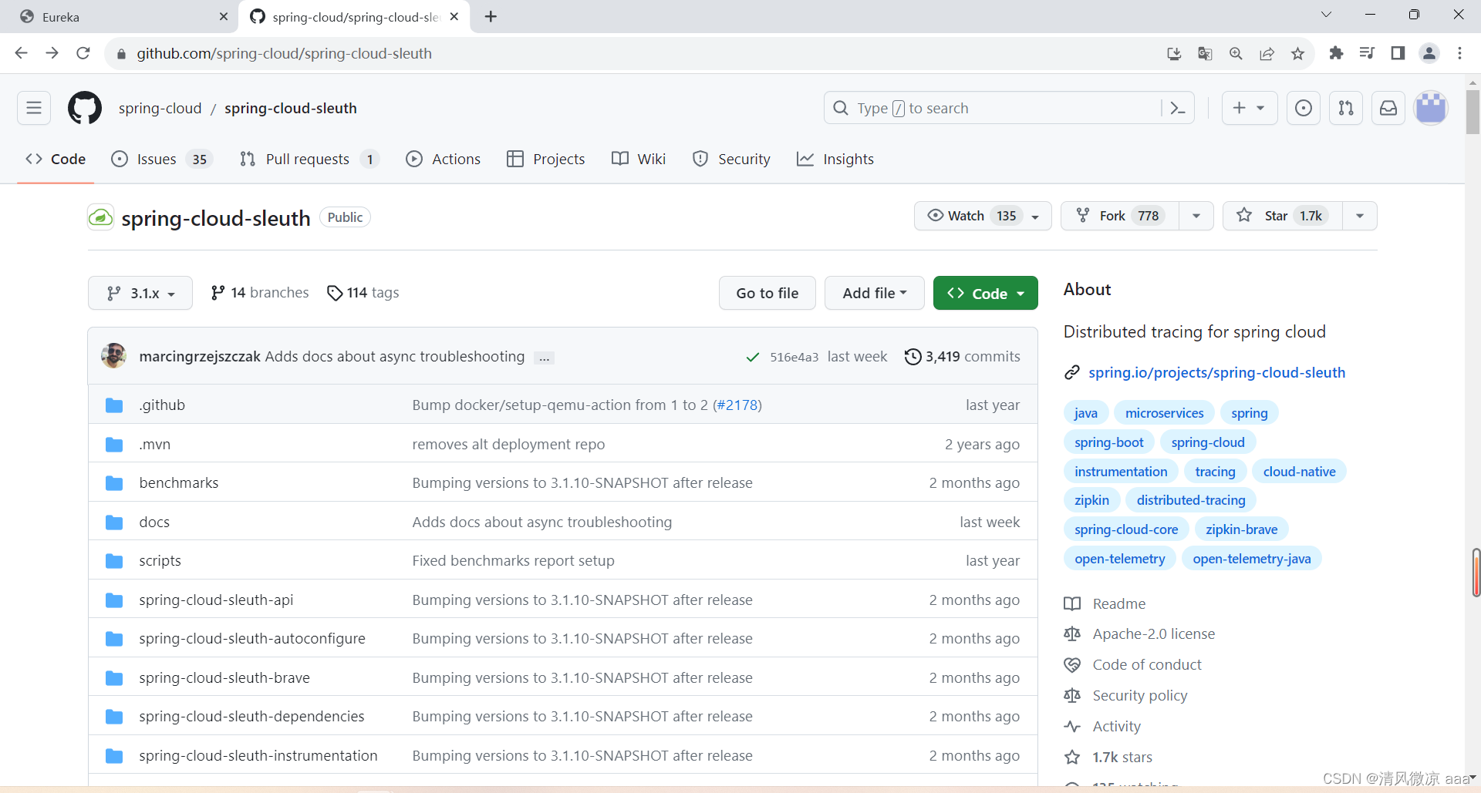Open the browser extensions puzzle icon
The height and width of the screenshot is (793, 1481).
[1336, 53]
